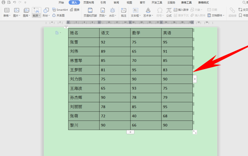Click the 日期 date button

[x=212, y=10]
